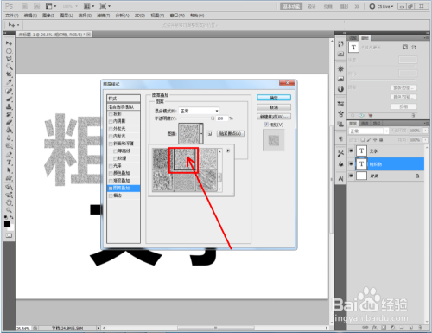Enable the Inner Glow (内发光) checkbox
Viewport: 432px width, 333px height.
tap(111, 137)
